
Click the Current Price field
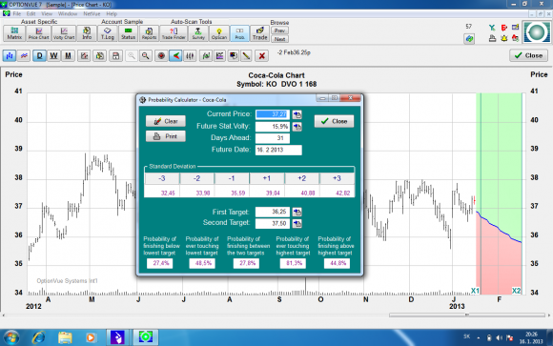[273, 114]
